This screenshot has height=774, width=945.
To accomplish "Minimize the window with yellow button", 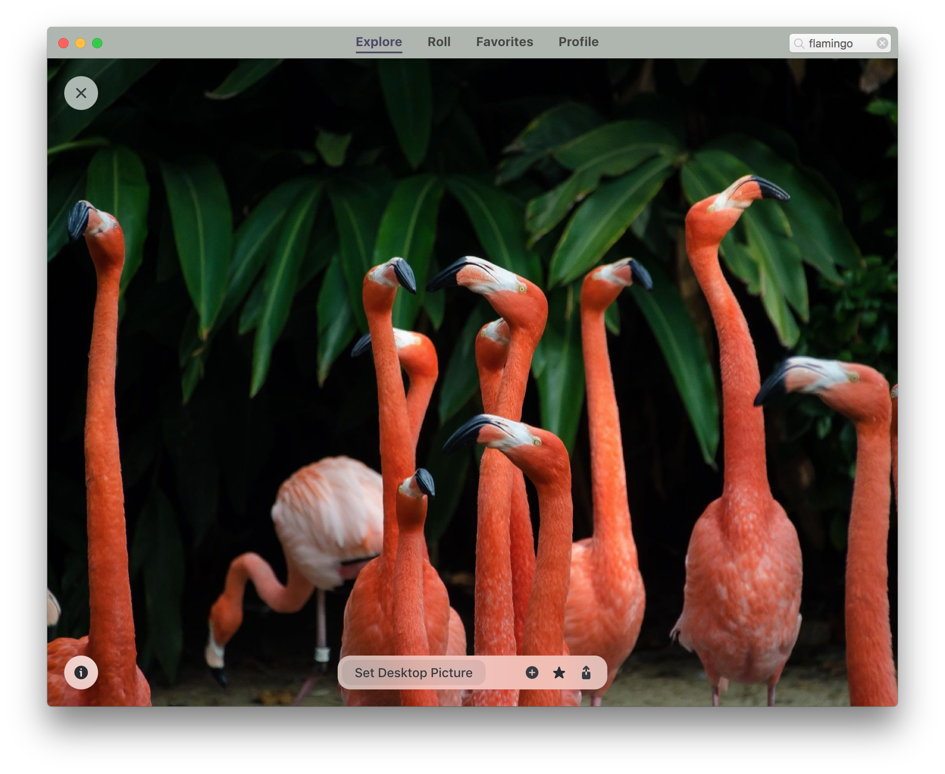I will [x=80, y=43].
